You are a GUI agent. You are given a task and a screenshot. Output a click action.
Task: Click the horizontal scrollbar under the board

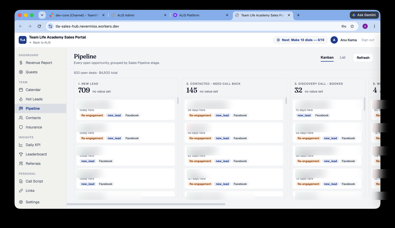click(146, 204)
